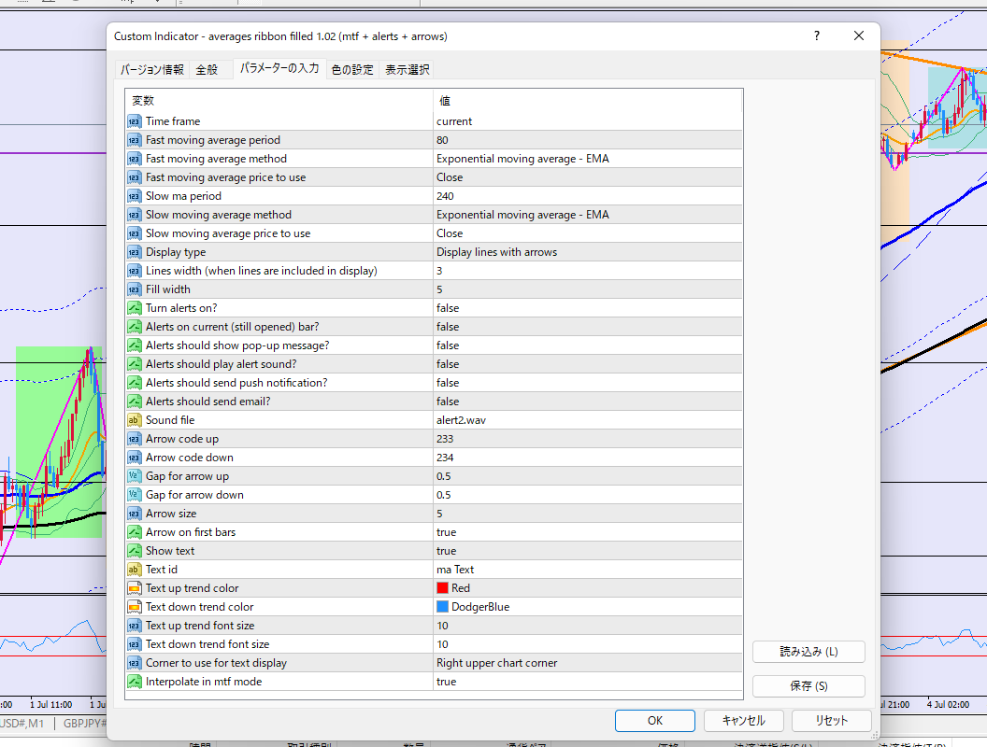Screen dimensions: 987x747
Task: Click the icon beside Slow moving average method
Action: point(134,215)
